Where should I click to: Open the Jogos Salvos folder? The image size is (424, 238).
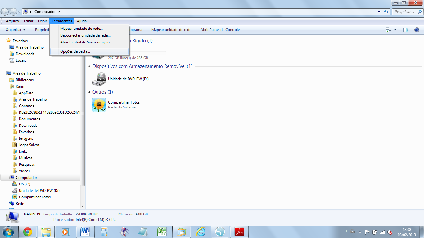(x=29, y=145)
